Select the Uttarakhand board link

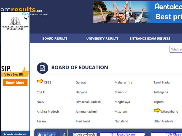pos(170,112)
